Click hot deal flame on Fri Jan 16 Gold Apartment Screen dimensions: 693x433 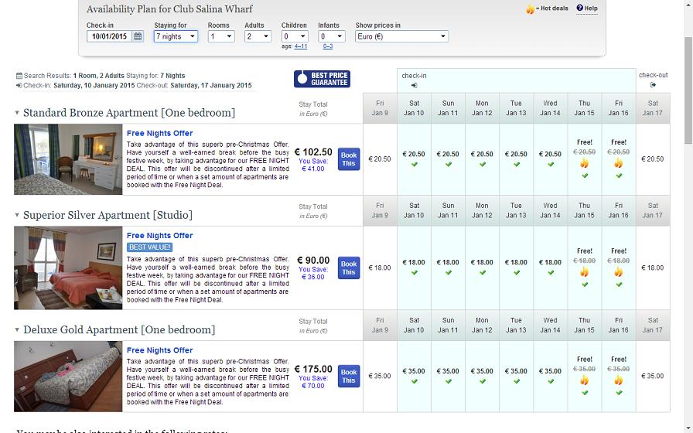tap(618, 380)
